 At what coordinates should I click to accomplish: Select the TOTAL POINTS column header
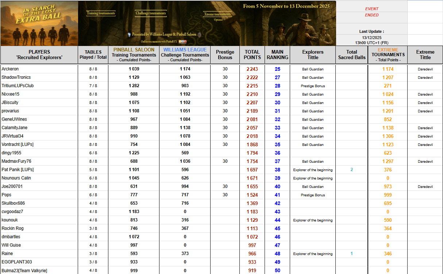252,55
